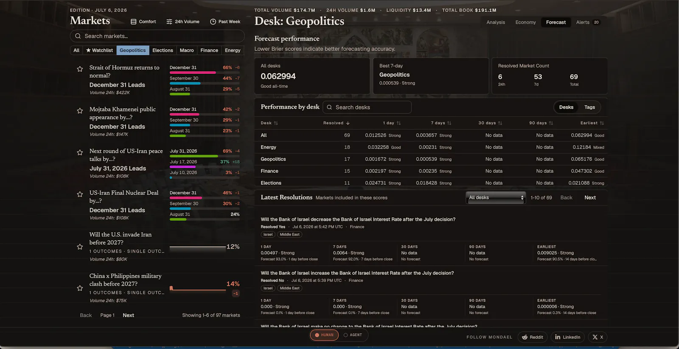This screenshot has height=349, width=679.
Task: Switch mode to Human
Action: tap(324, 335)
